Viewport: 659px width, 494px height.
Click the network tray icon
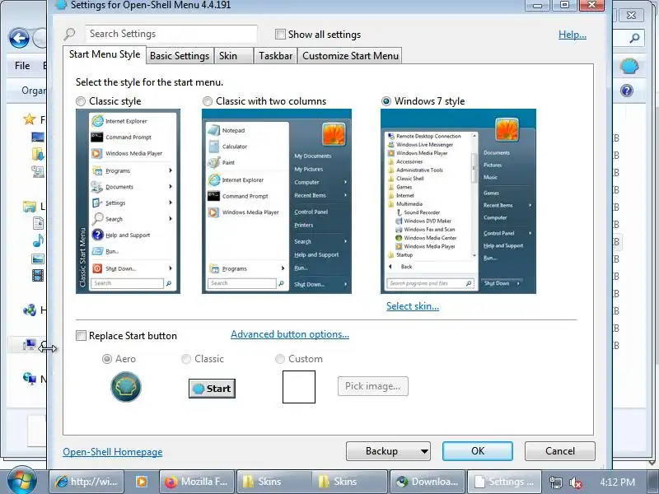click(555, 482)
